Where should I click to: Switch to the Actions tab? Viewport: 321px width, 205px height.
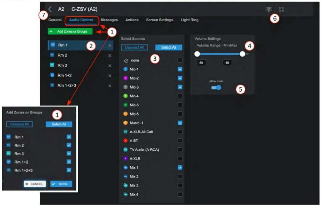(x=132, y=20)
